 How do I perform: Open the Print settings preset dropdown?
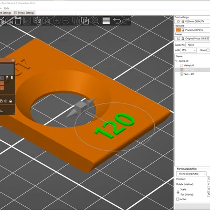pyautogui.click(x=192, y=22)
